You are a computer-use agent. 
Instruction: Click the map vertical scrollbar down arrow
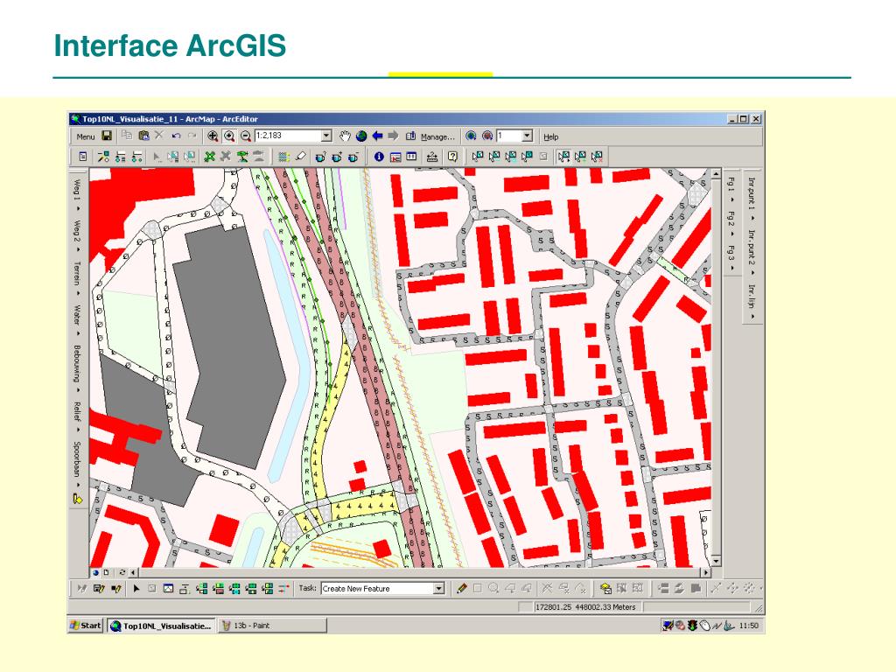point(716,561)
